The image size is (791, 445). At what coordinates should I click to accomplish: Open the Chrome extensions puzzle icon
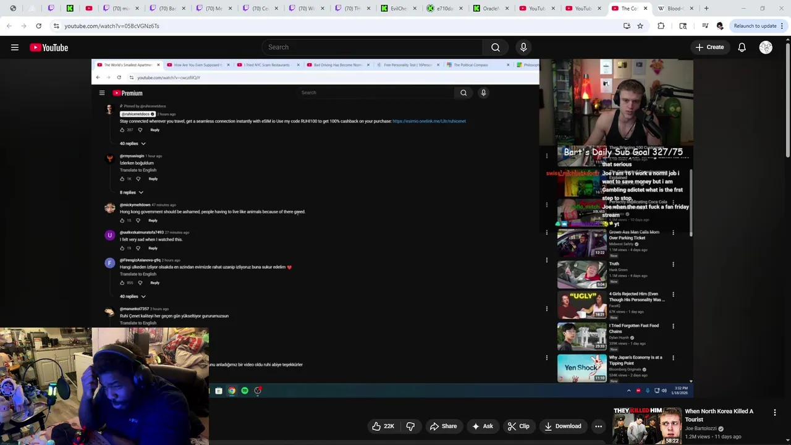click(661, 26)
